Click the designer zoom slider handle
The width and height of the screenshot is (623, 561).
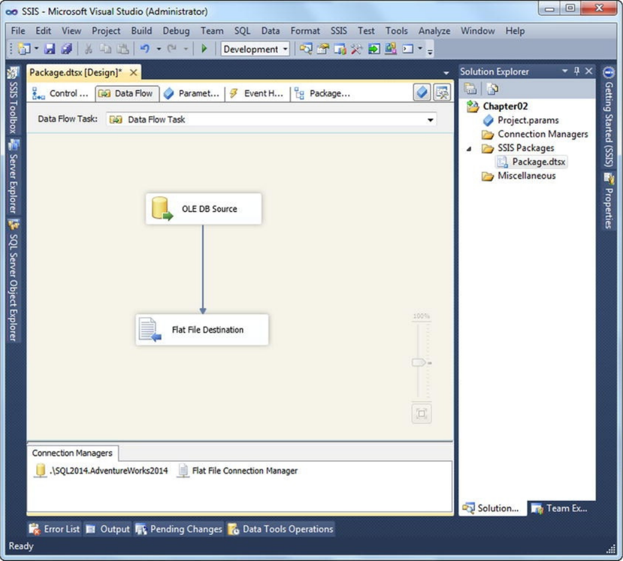point(419,362)
